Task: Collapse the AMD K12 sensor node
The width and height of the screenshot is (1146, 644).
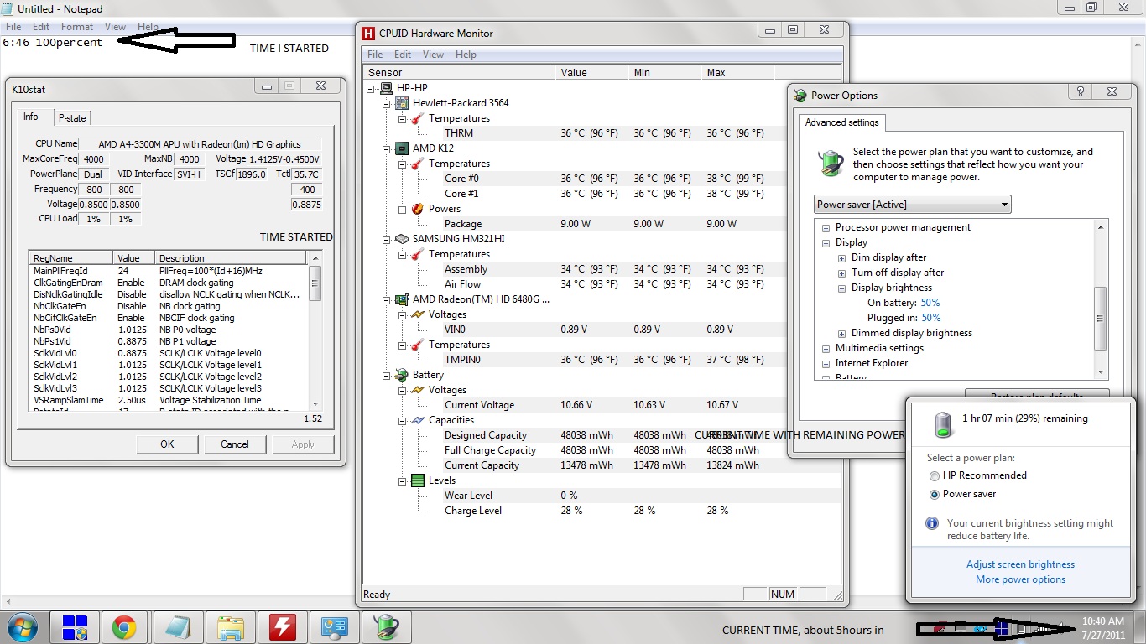Action: coord(388,148)
